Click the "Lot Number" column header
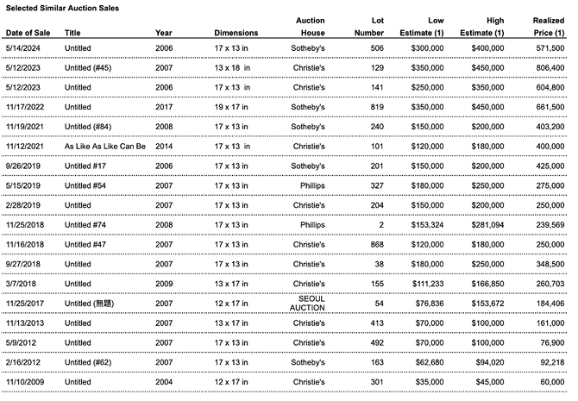This screenshot has height=401, width=578. point(368,26)
